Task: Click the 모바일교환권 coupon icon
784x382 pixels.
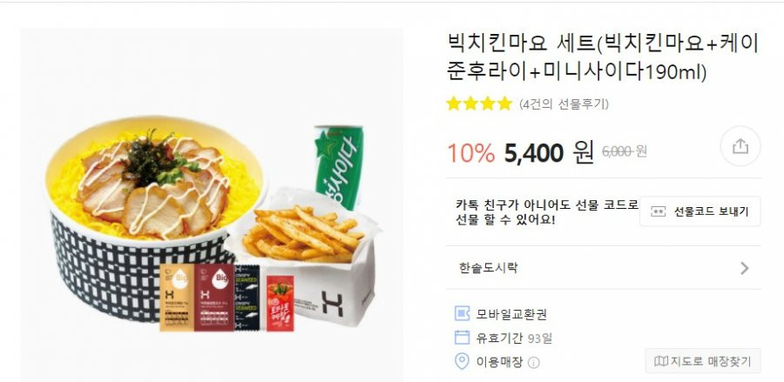Action: [462, 313]
